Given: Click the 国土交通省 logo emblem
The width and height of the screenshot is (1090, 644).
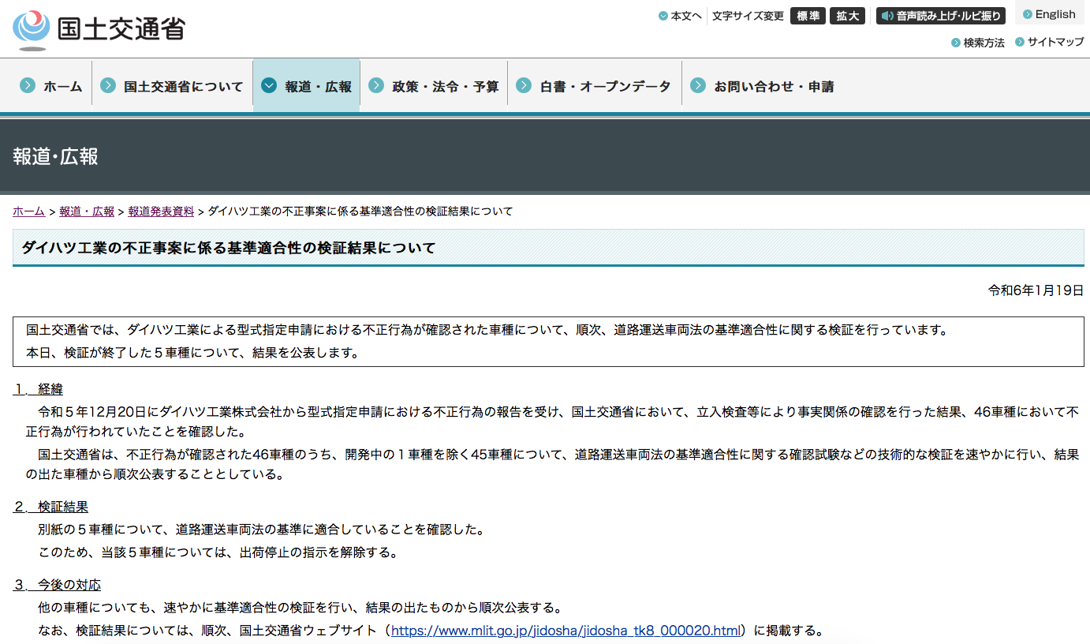Looking at the screenshot, I should click(x=32, y=29).
